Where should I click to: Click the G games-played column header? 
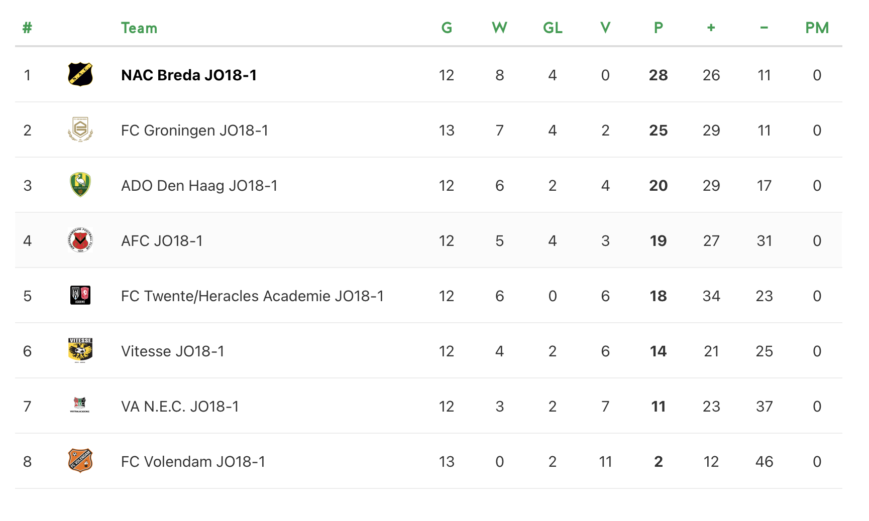click(x=447, y=28)
